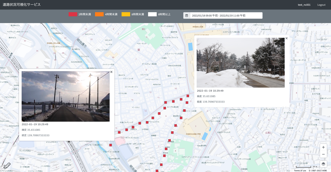The image size is (331, 172).
Task: Click the 2時間未満 legend label
Action: pos(85,14)
